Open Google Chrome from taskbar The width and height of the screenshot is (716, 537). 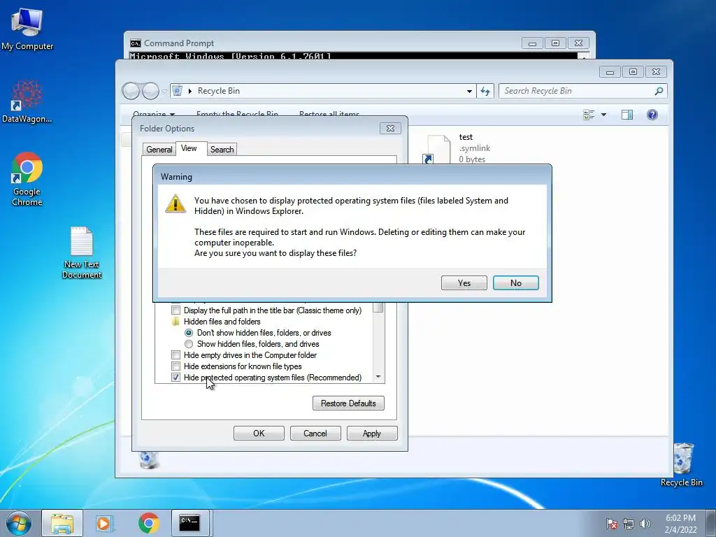tap(148, 523)
